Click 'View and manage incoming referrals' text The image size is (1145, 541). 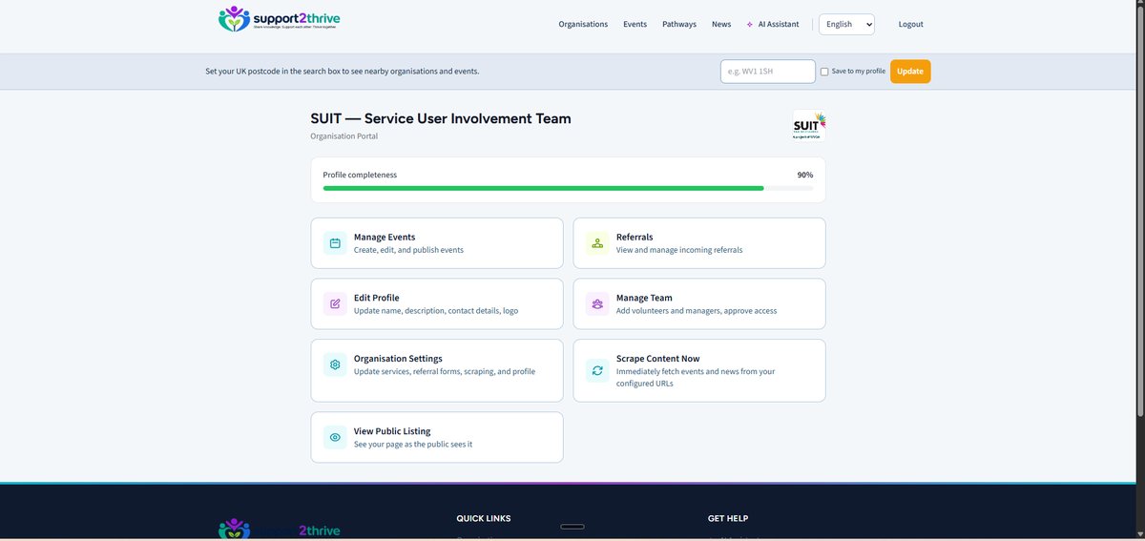click(679, 250)
